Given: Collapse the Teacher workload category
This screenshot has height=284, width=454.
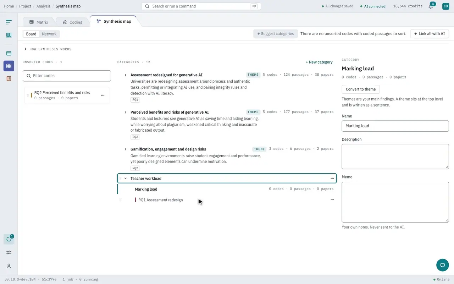Looking at the screenshot, I should (x=126, y=178).
